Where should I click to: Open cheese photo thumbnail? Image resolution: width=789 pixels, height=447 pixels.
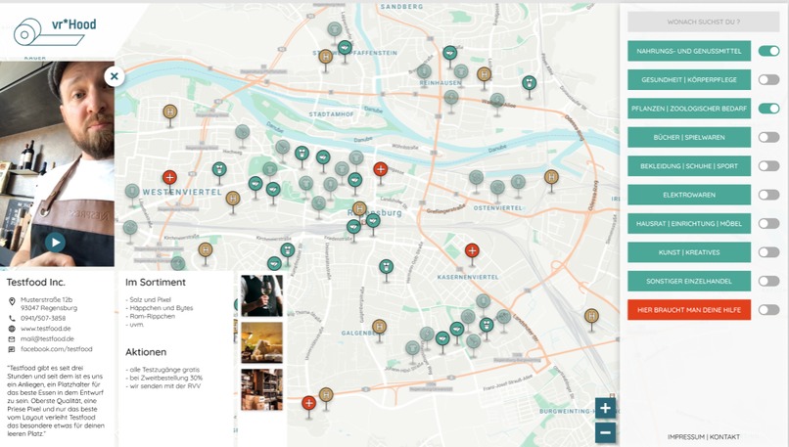(x=261, y=342)
